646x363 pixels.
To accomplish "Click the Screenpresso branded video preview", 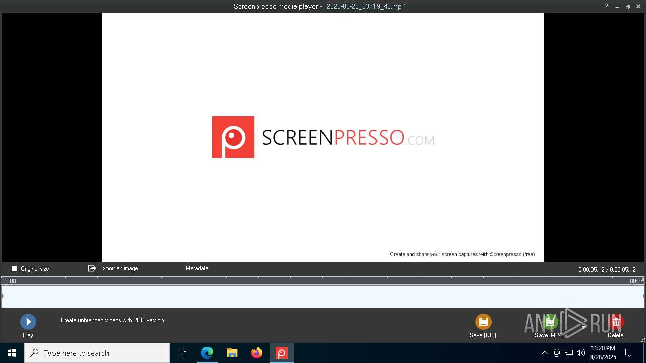I will click(323, 137).
